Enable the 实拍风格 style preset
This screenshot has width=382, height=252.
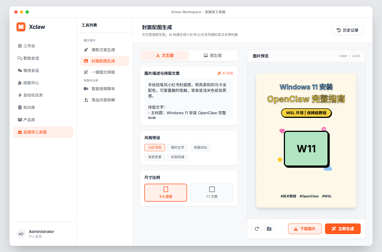click(x=177, y=157)
